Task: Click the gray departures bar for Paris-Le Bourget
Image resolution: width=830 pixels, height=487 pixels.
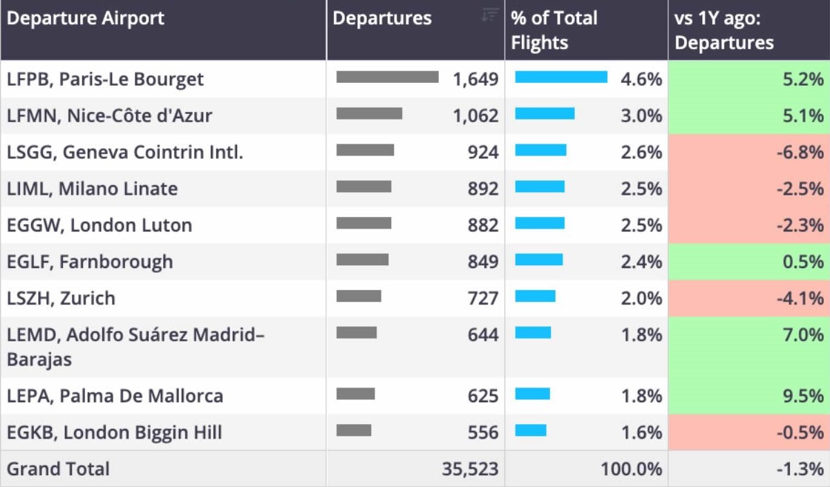Action: coord(387,77)
